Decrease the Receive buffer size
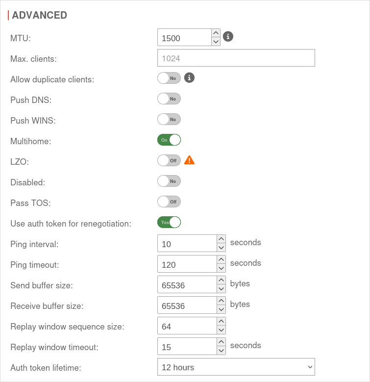Screen dimensions: 370x382 tap(221, 310)
